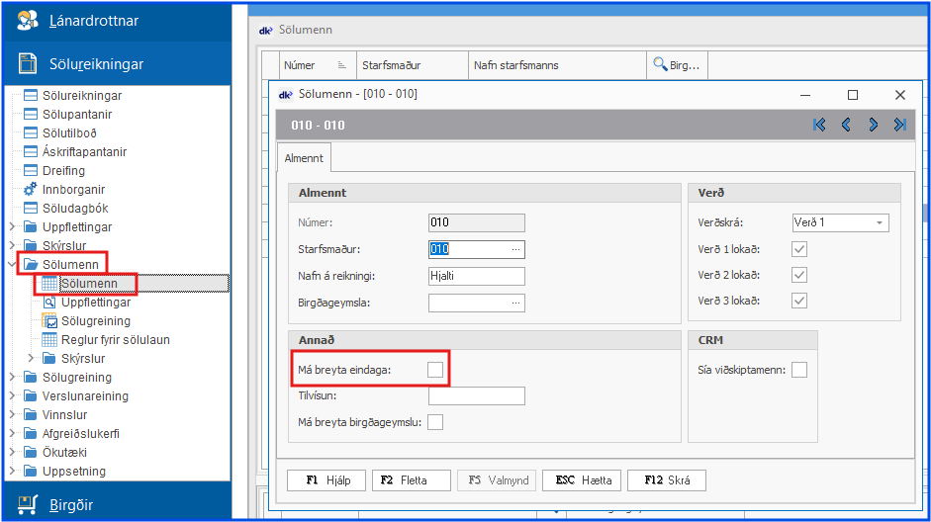
Task: Open the Verðskrá dropdown
Action: point(879,223)
